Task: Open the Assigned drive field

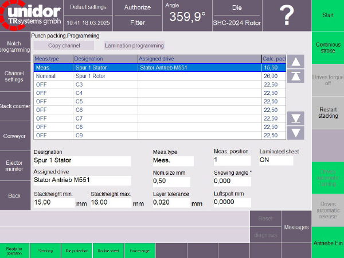Action: (82, 180)
